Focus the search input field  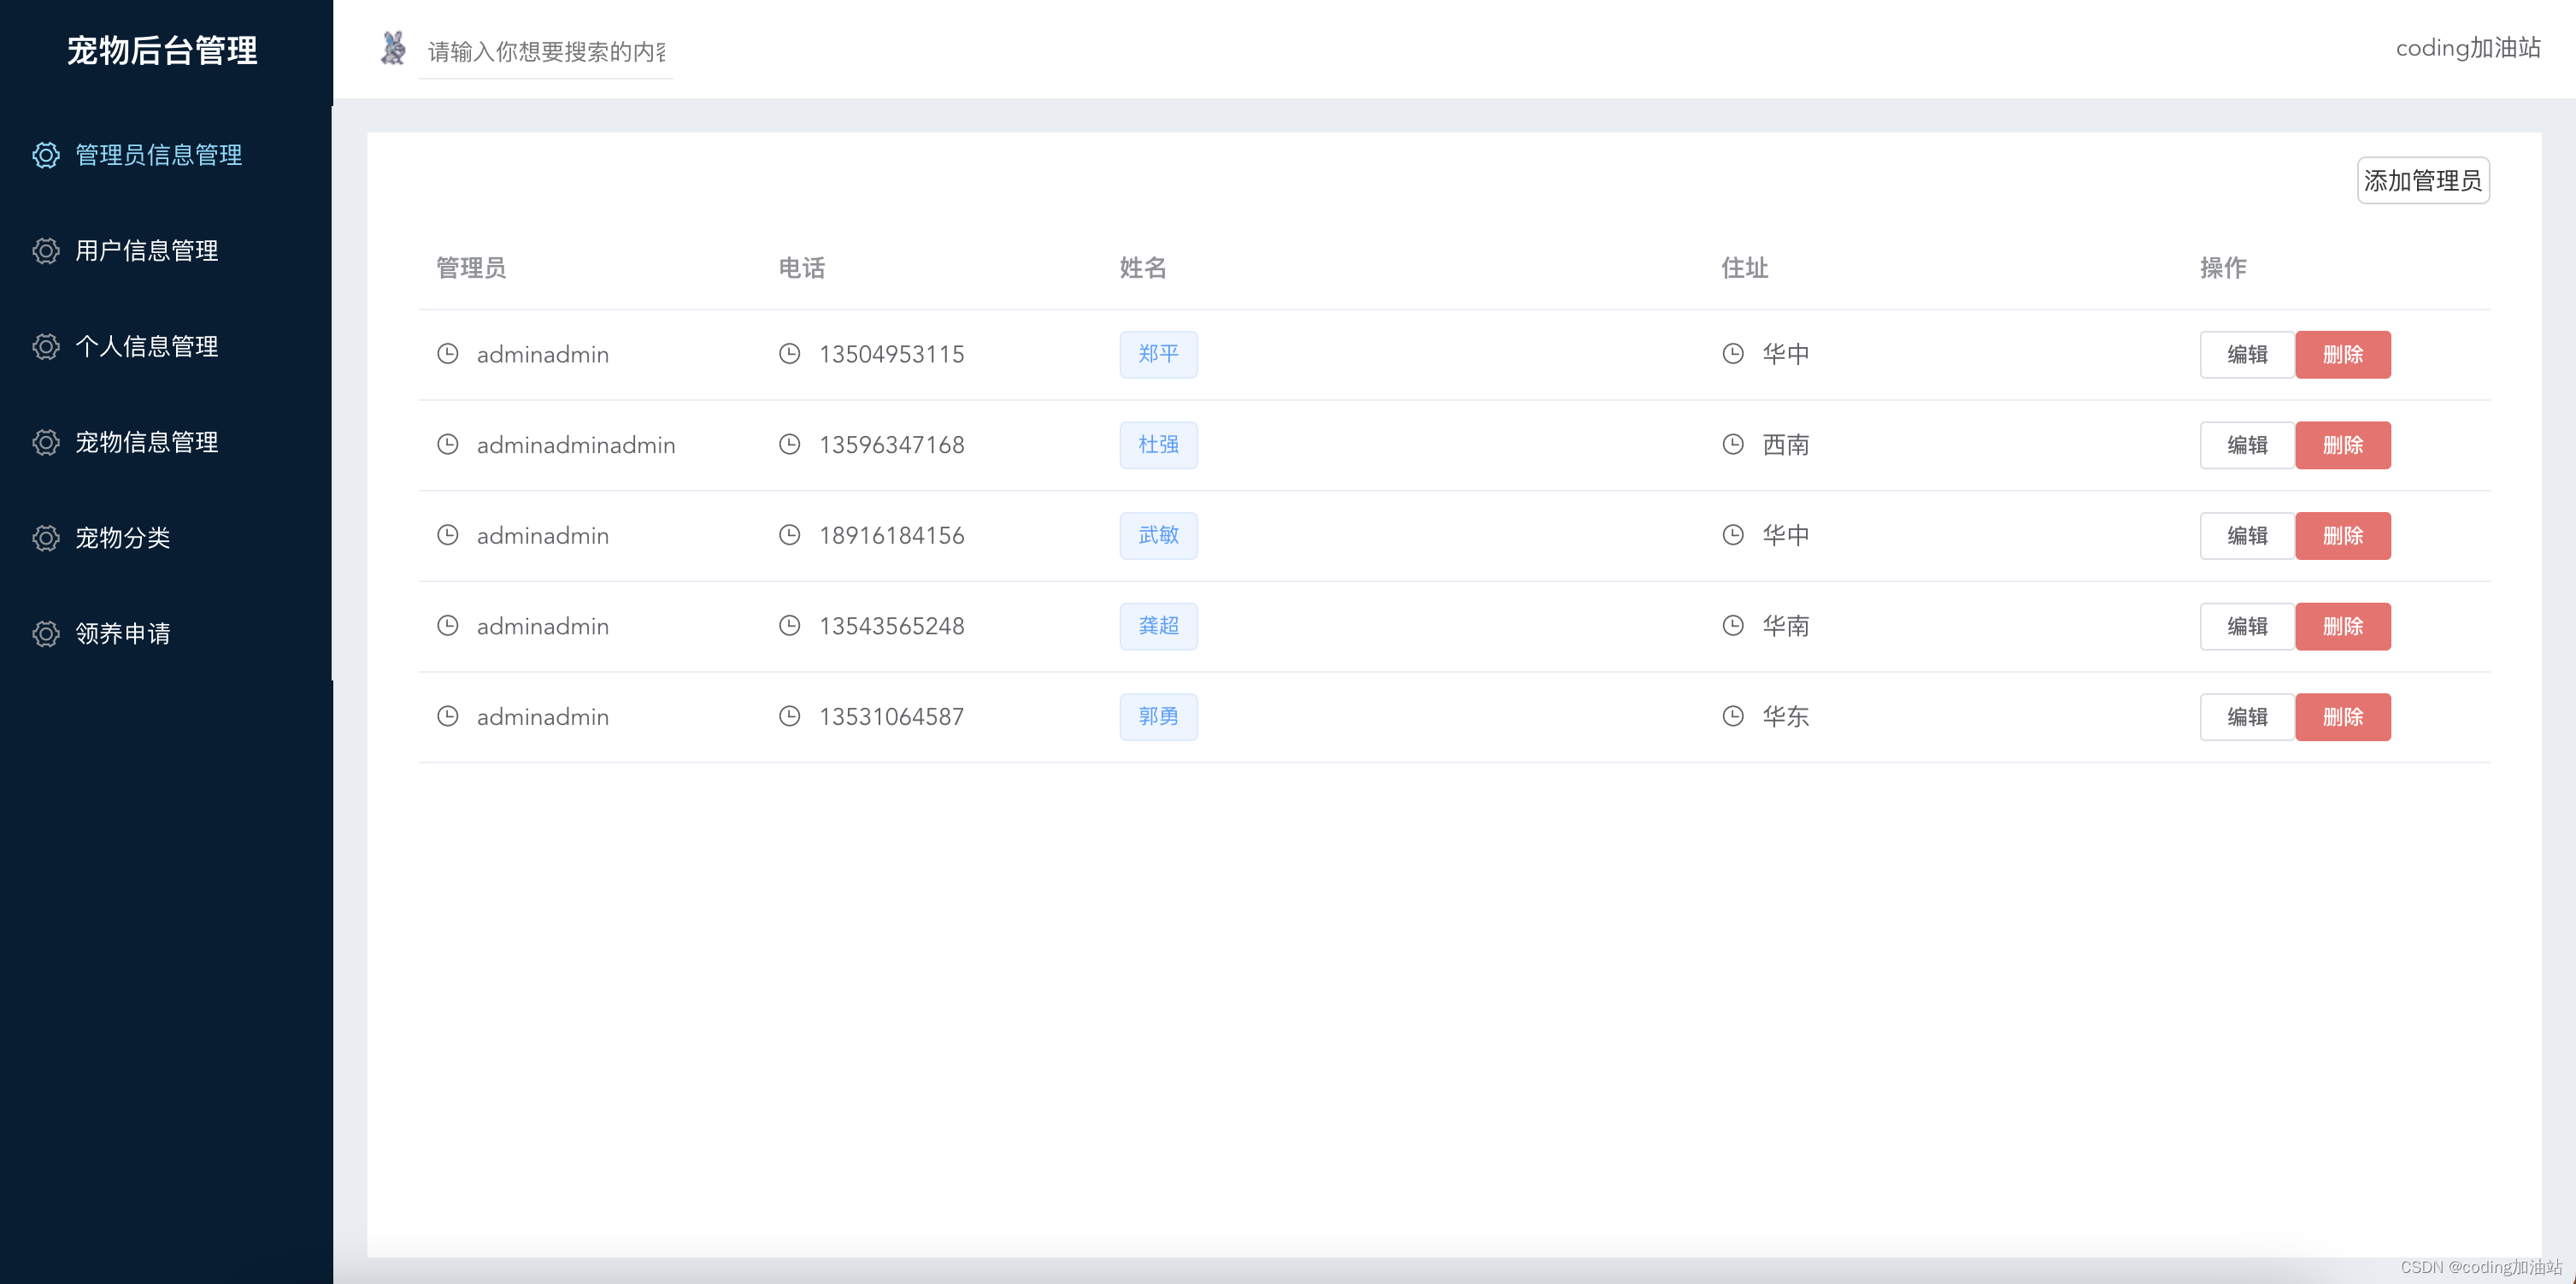point(546,52)
